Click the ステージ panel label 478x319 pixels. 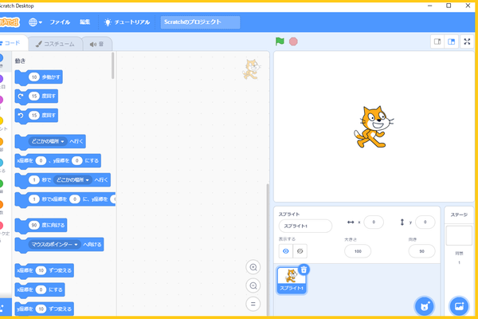point(459,215)
